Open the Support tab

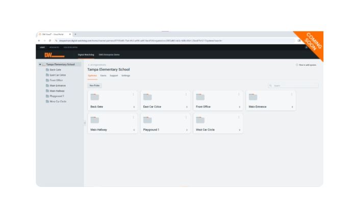114,75
